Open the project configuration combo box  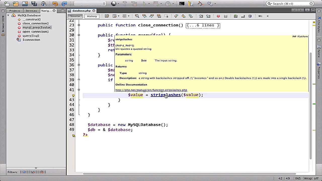coord(90,4)
